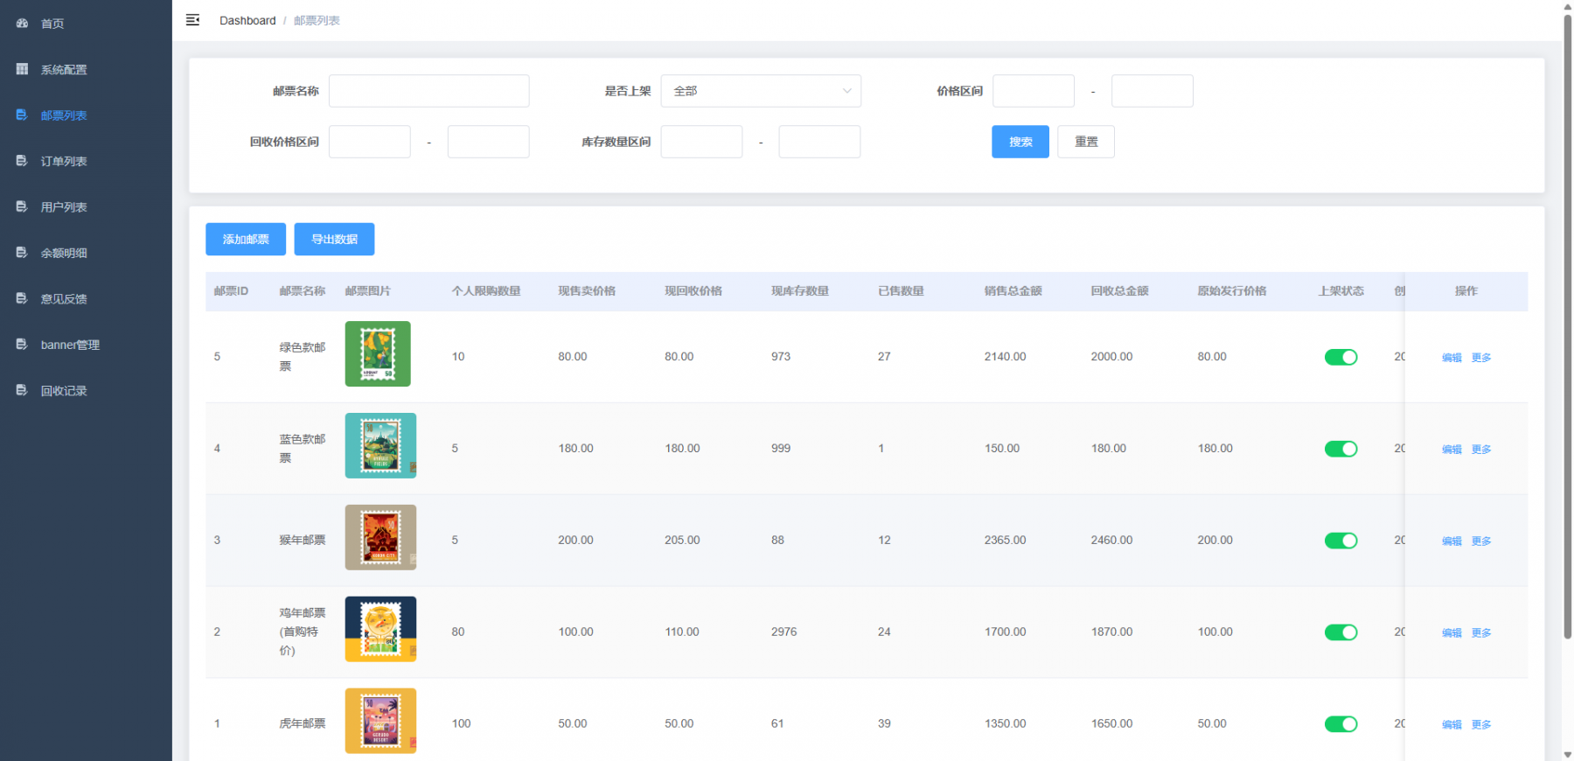
Task: Open the blue stamp thumbnail image
Action: point(380,445)
